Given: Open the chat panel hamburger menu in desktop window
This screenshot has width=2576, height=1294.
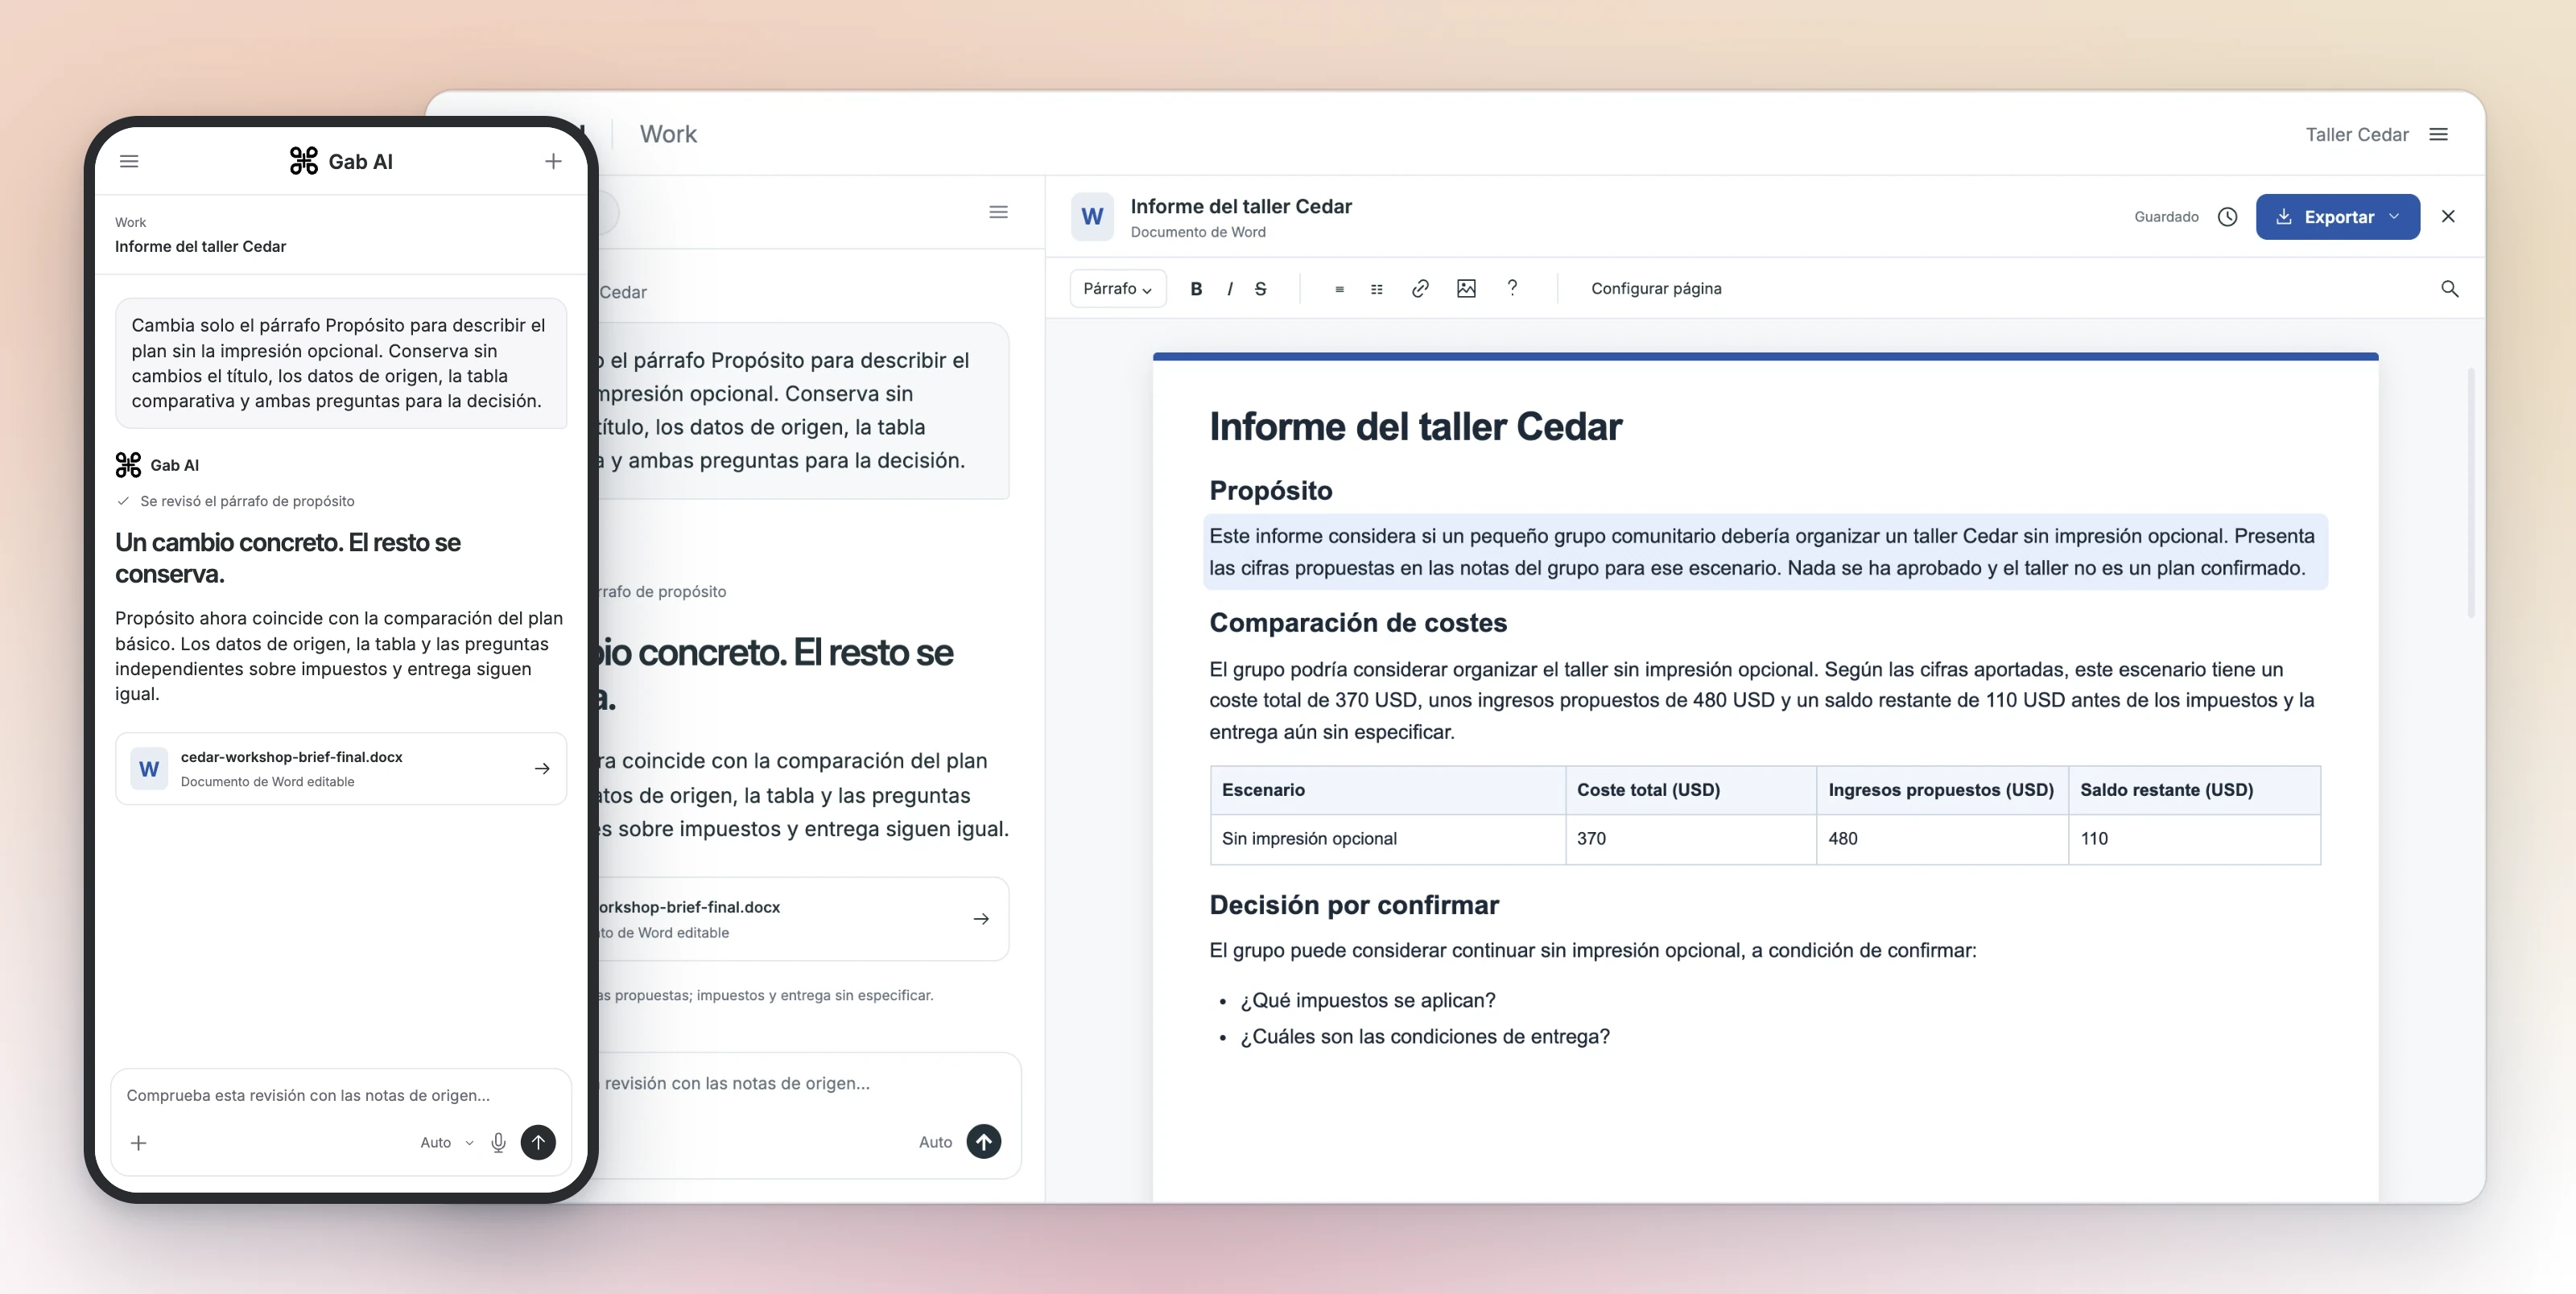Looking at the screenshot, I should [998, 212].
